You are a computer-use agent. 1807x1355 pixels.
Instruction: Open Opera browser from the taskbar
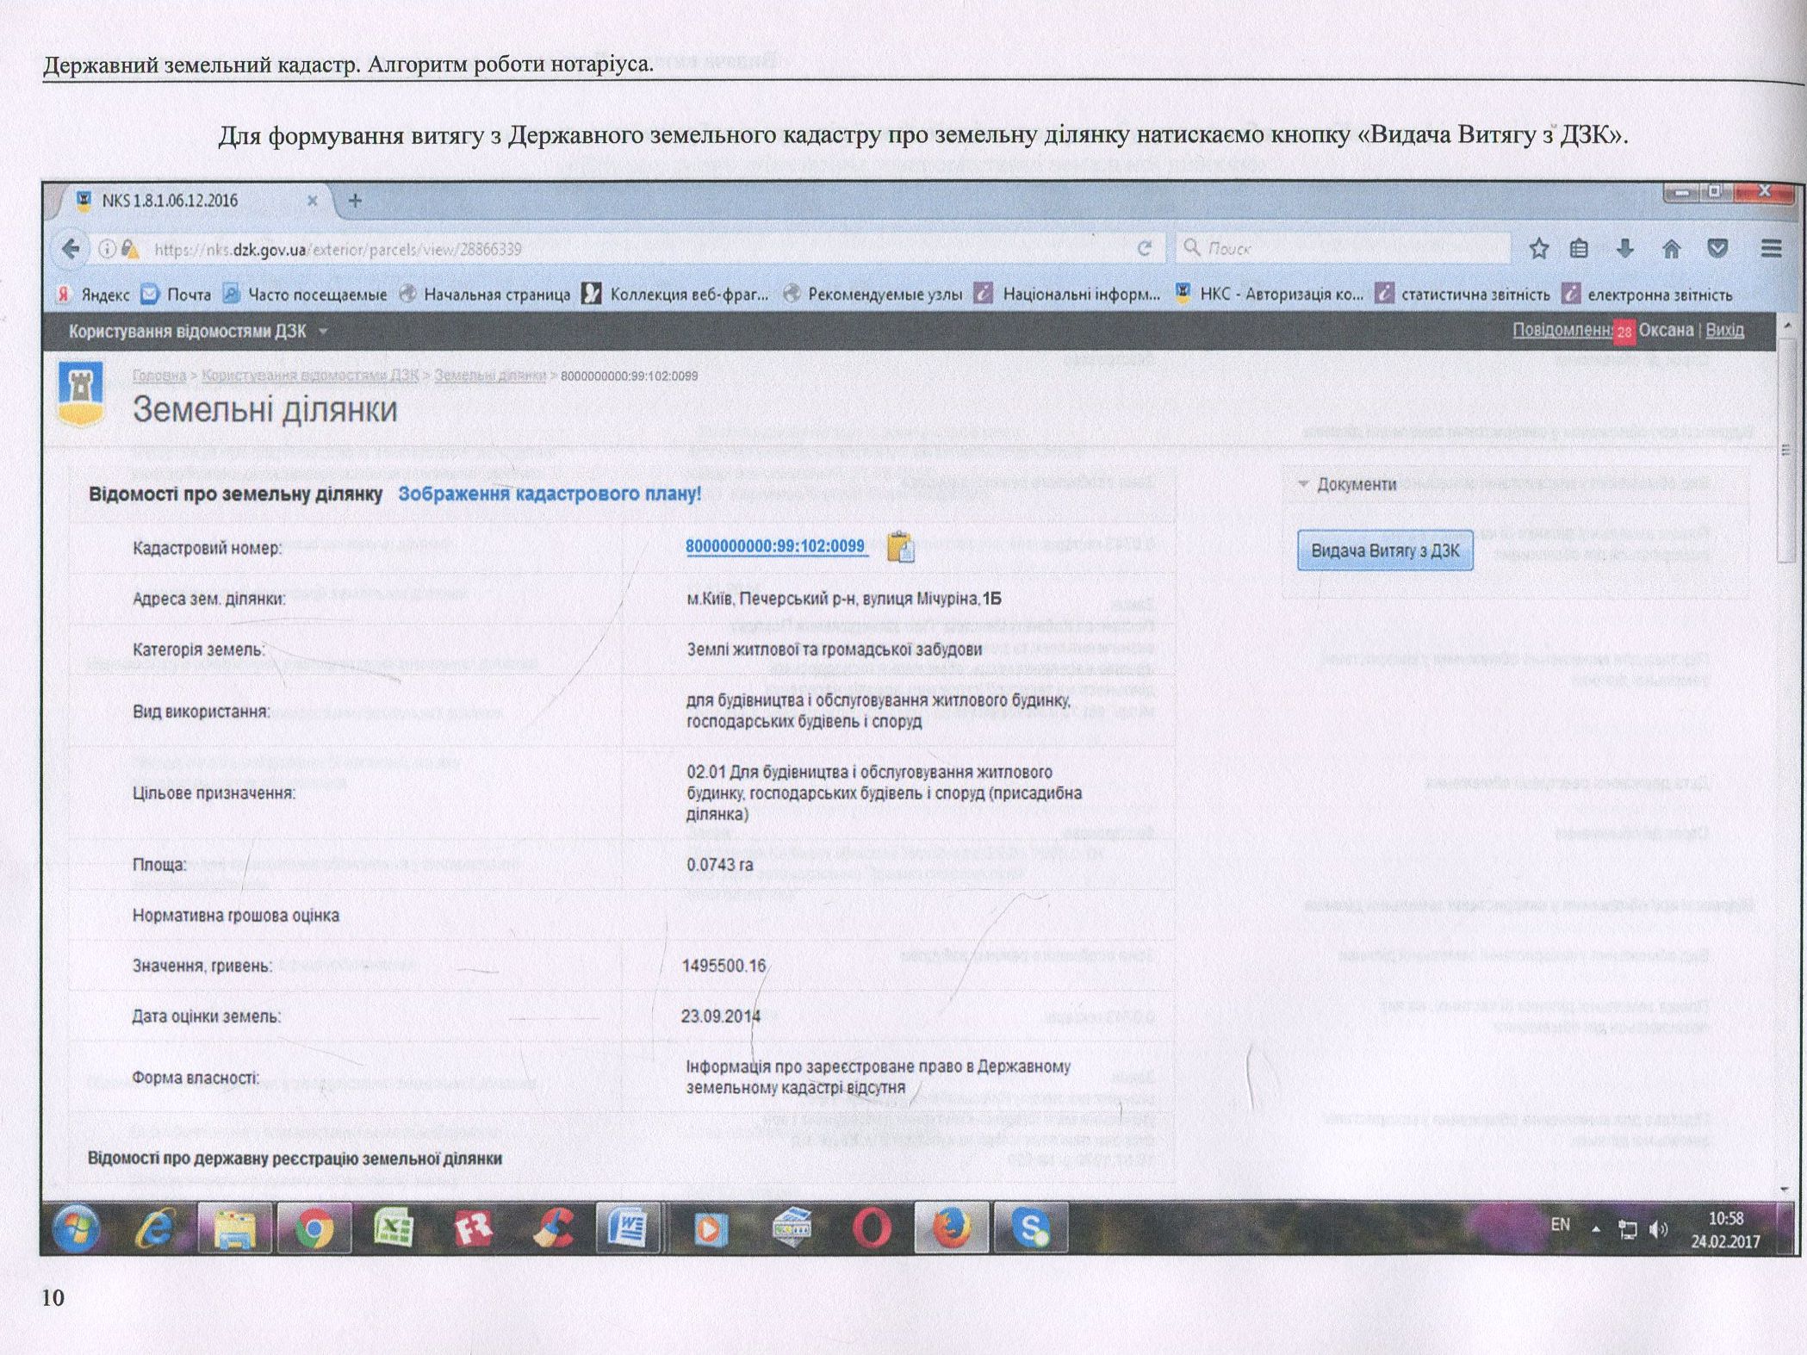click(872, 1228)
